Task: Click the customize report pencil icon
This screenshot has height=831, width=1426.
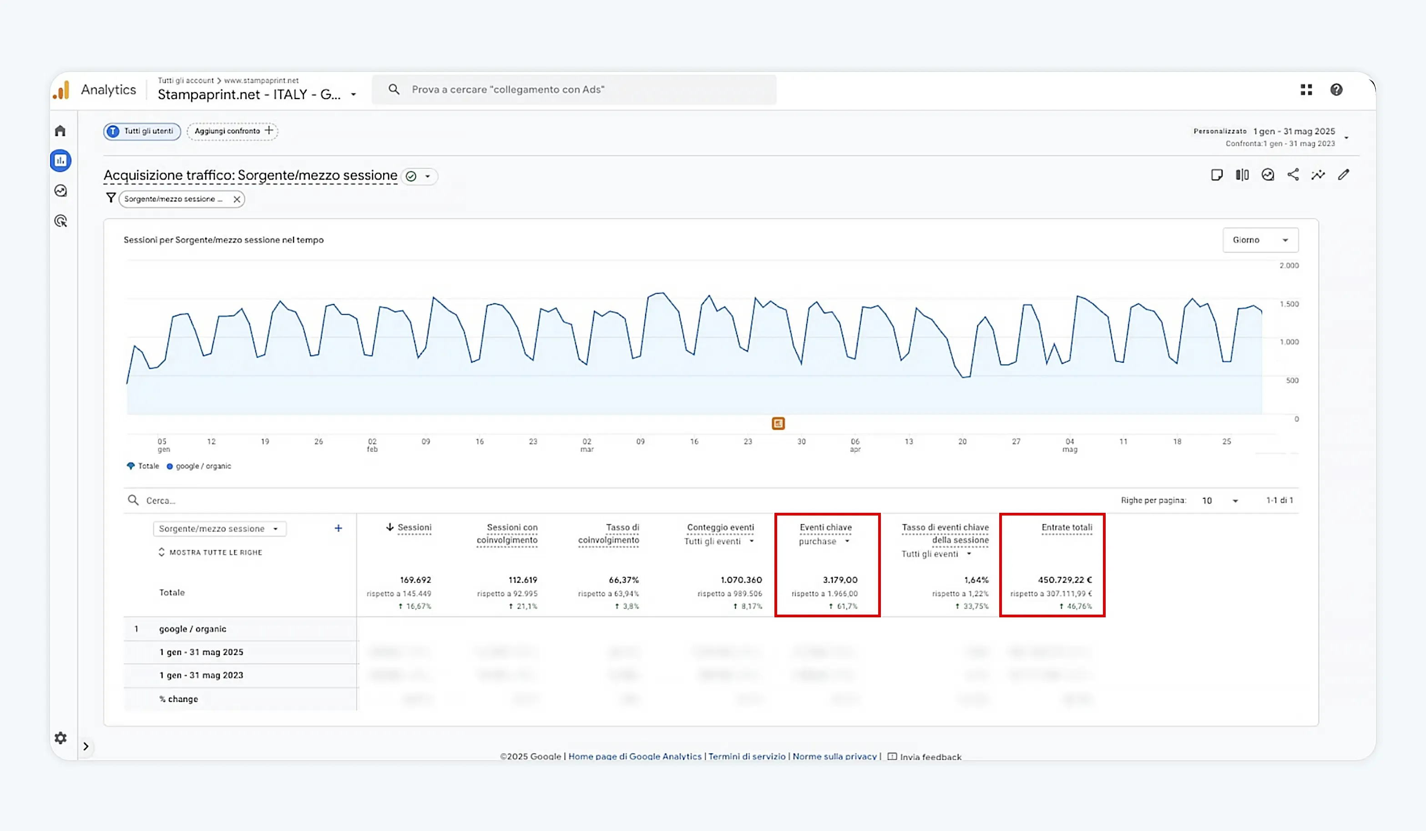Action: [1343, 175]
